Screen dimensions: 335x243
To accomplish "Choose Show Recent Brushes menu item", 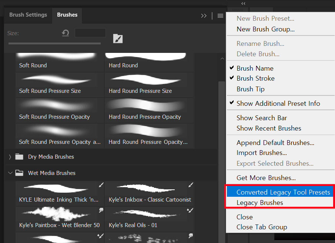I will tap(269, 128).
